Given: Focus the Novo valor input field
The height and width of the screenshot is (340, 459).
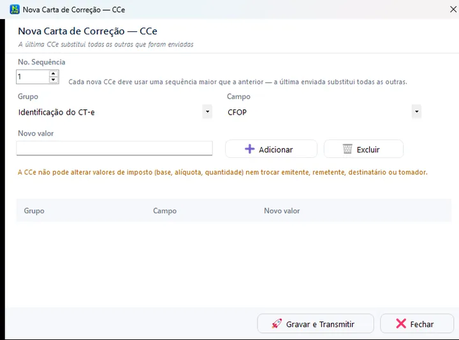Looking at the screenshot, I should [x=115, y=148].
